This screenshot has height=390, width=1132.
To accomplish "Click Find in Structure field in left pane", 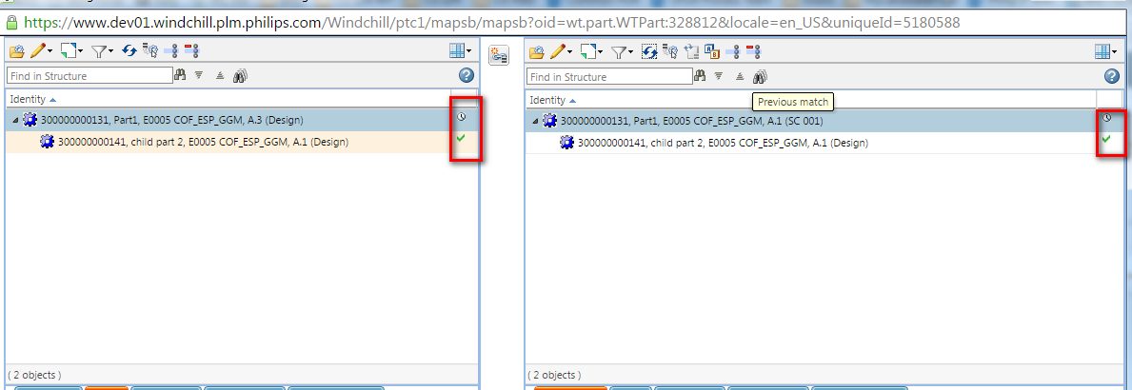I will pyautogui.click(x=89, y=76).
